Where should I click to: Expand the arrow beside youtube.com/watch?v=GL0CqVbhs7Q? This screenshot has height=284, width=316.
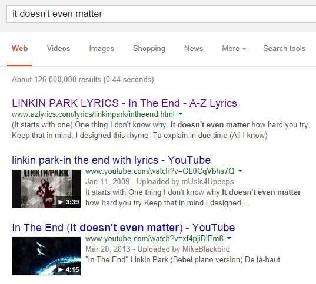pyautogui.click(x=240, y=171)
